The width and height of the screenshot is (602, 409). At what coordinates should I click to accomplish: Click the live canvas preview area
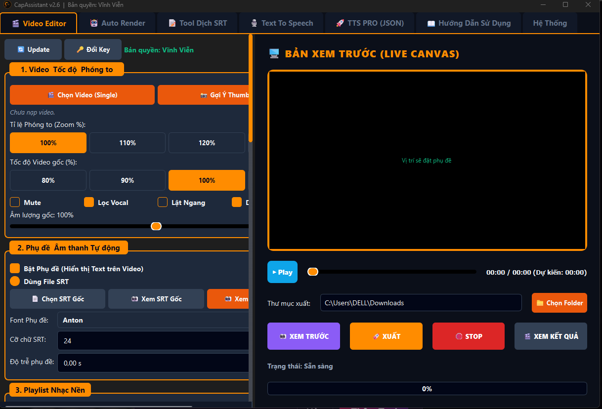click(427, 161)
